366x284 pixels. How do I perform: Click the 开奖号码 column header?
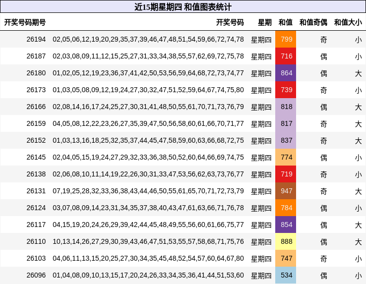[230, 22]
